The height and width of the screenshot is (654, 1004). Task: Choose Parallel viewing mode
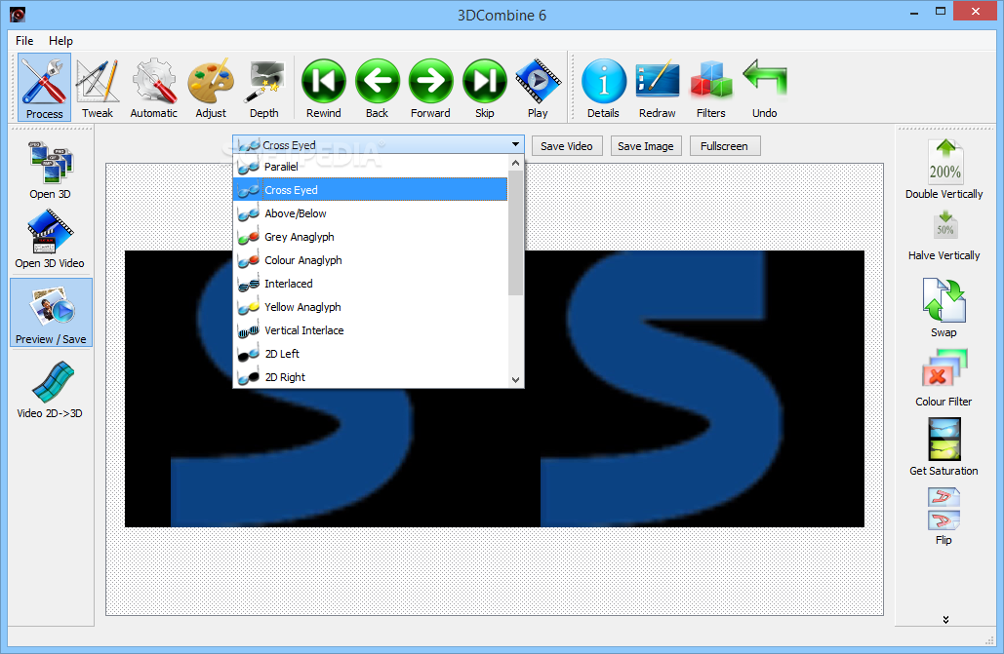click(371, 167)
